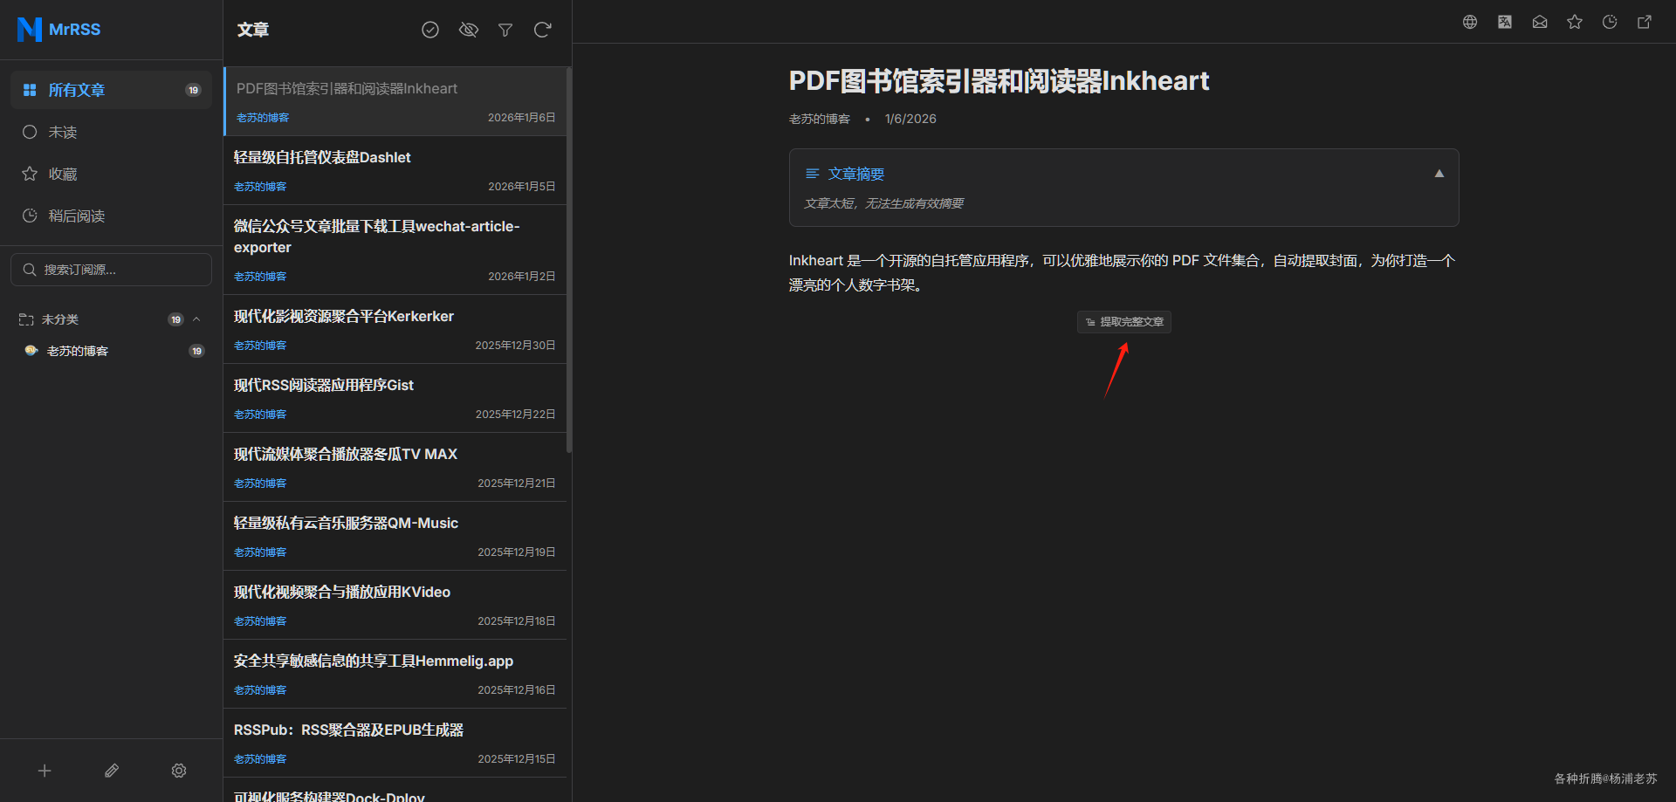Image resolution: width=1676 pixels, height=802 pixels.
Task: Click the reader date 1/6/2026
Action: coord(910,119)
